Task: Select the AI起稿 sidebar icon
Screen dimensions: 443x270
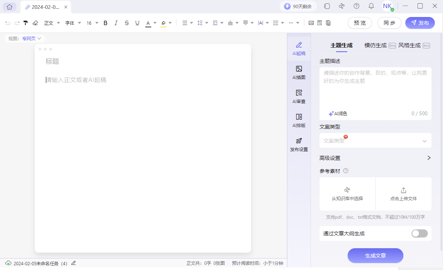Action: pyautogui.click(x=299, y=49)
